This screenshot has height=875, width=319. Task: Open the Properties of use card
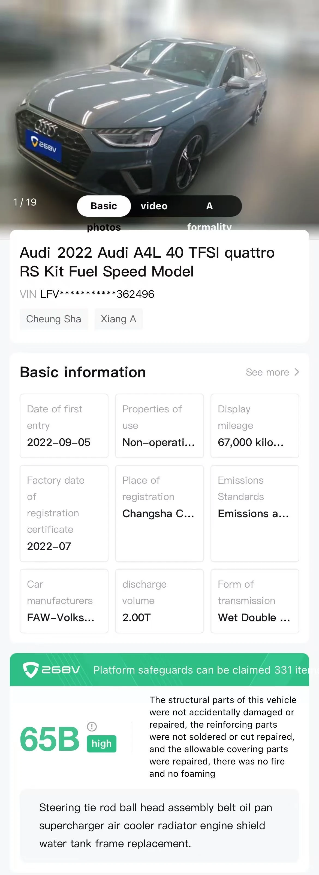click(159, 426)
